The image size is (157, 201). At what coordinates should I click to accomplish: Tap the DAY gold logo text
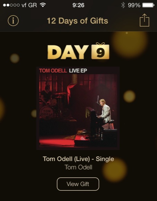[68, 52]
